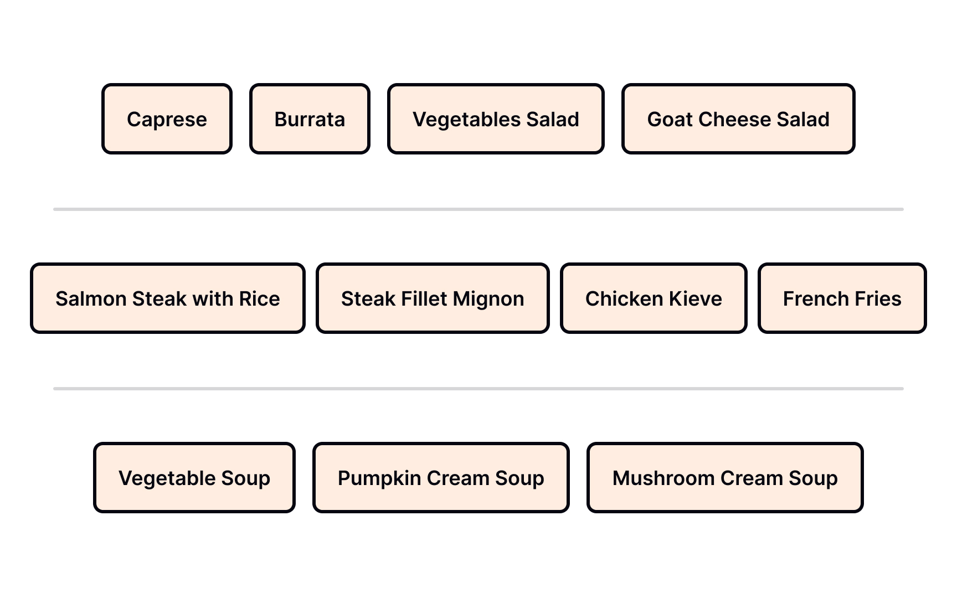
Task: Pick the Vegetable Soup option
Action: click(194, 478)
